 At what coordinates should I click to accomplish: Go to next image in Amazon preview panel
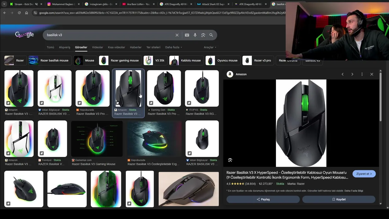352,74
